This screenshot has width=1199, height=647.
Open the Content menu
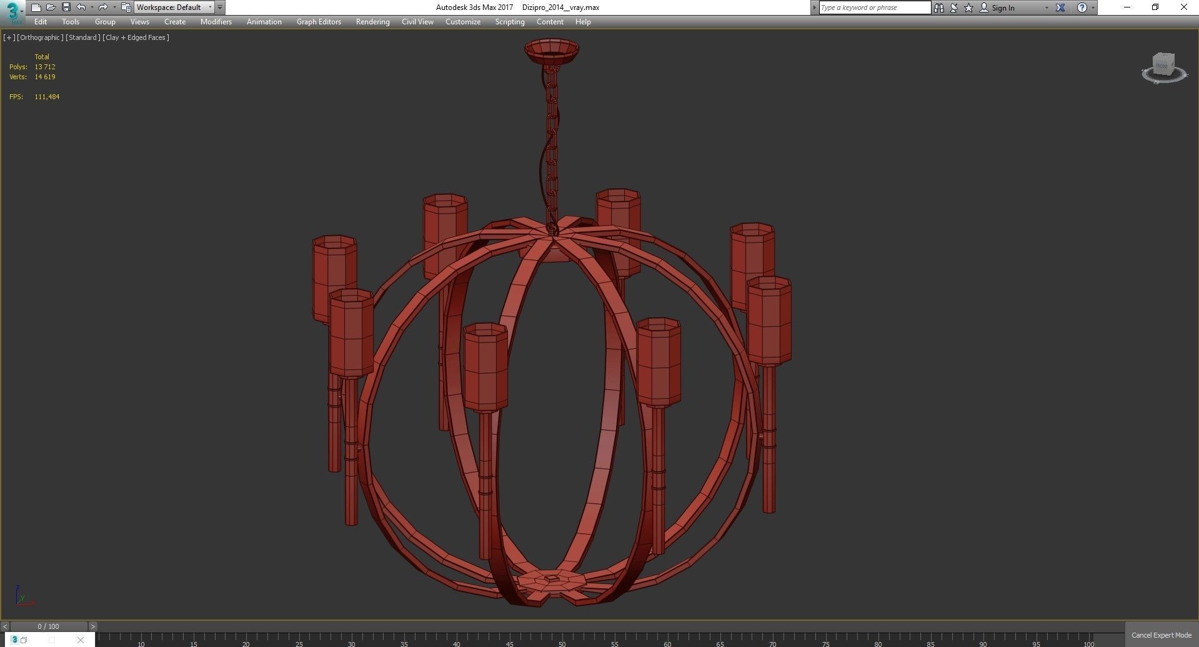pos(550,22)
